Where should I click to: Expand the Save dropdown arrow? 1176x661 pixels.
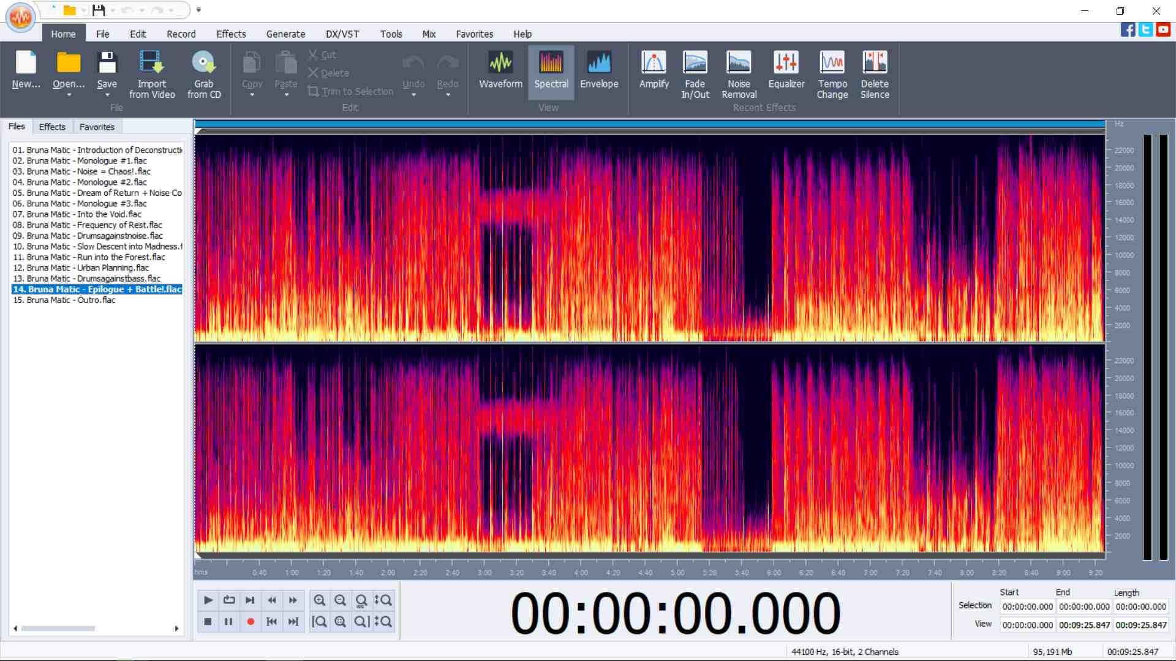[107, 95]
